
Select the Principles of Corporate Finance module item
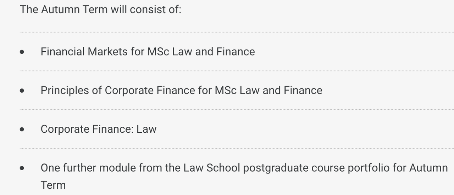[x=181, y=90]
